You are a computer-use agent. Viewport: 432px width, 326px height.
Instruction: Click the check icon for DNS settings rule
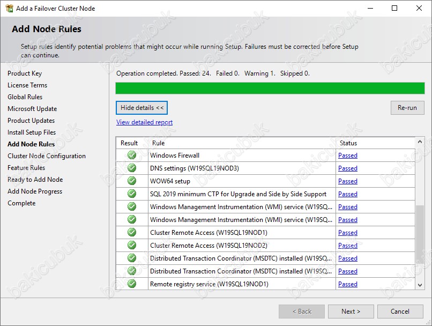132,168
